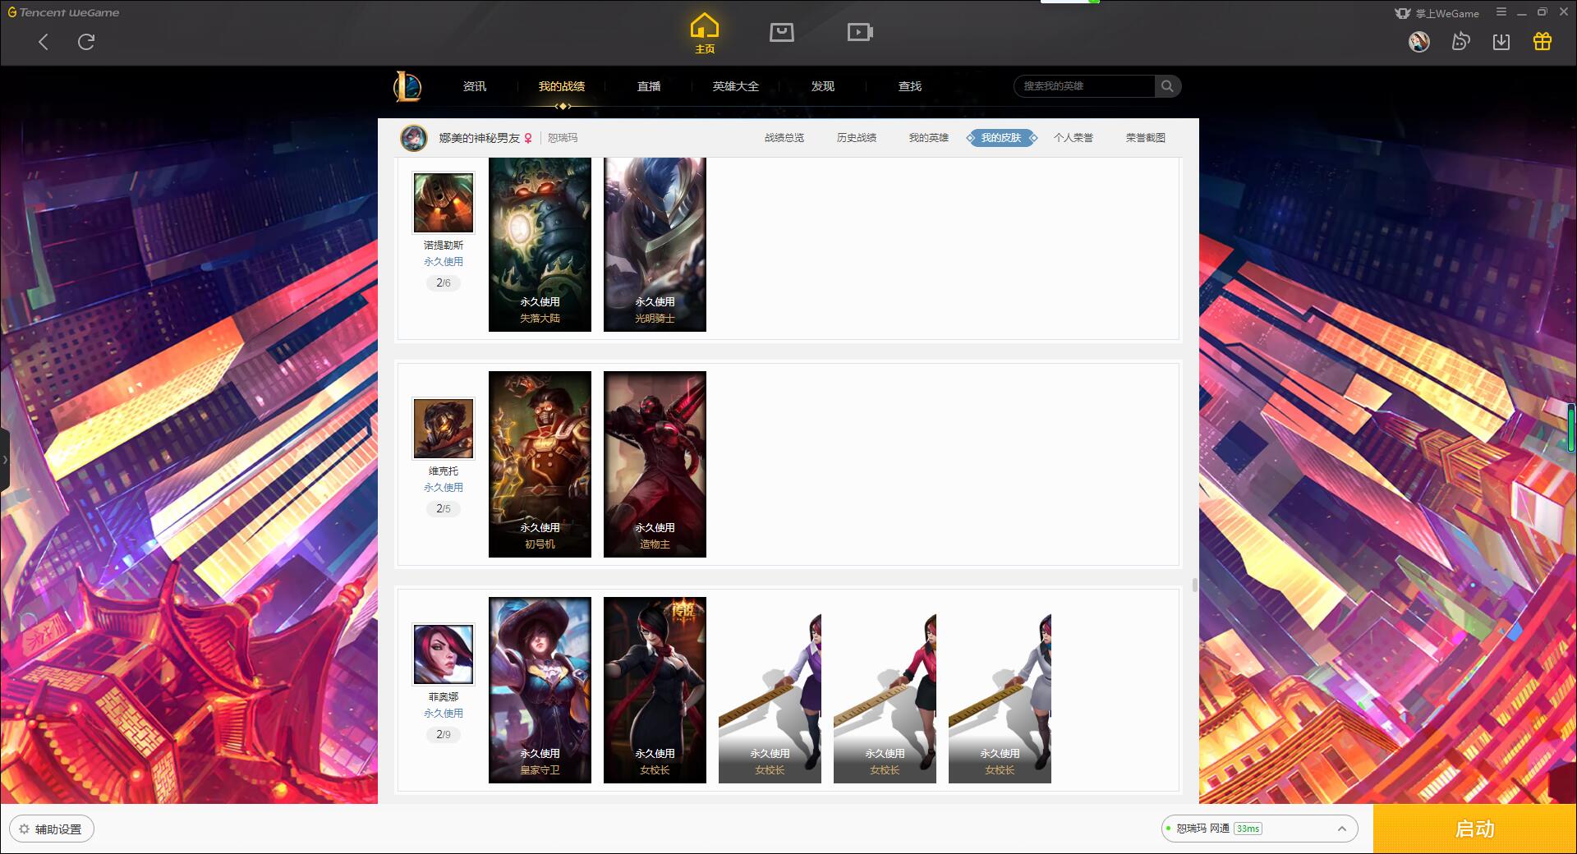Switch to 历史战绩 sub-tab
Screen dimensions: 1577x854
coord(857,138)
